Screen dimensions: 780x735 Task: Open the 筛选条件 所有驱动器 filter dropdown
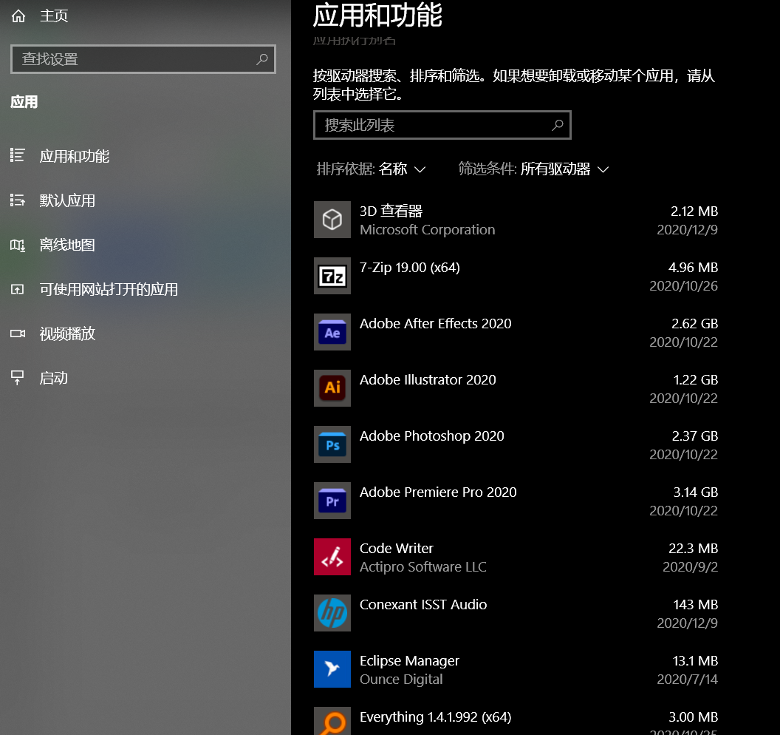[x=533, y=169]
